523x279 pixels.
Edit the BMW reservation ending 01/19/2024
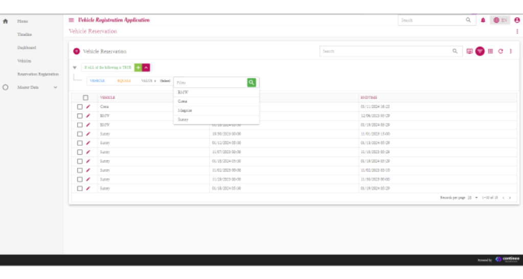coord(88,124)
